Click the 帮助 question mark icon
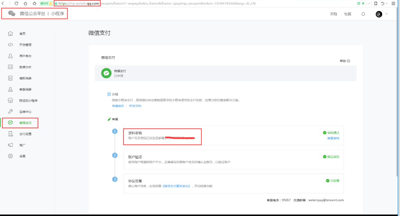This screenshot has width=400, height=216. pyautogui.click(x=349, y=61)
